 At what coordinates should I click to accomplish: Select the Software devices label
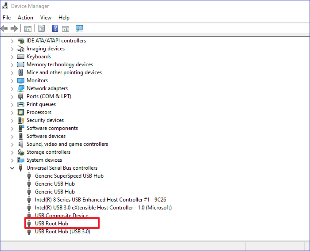point(46,136)
